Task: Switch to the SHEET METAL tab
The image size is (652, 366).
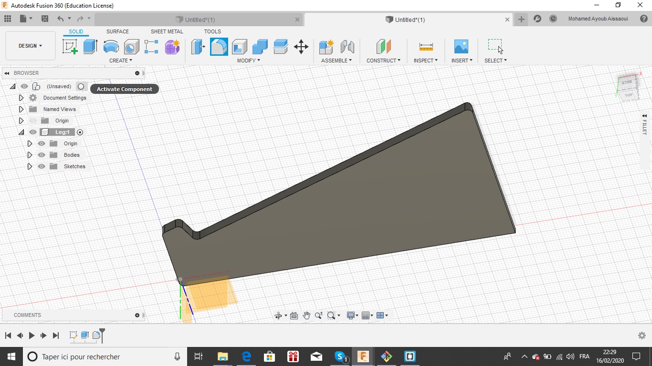Action: 167,31
